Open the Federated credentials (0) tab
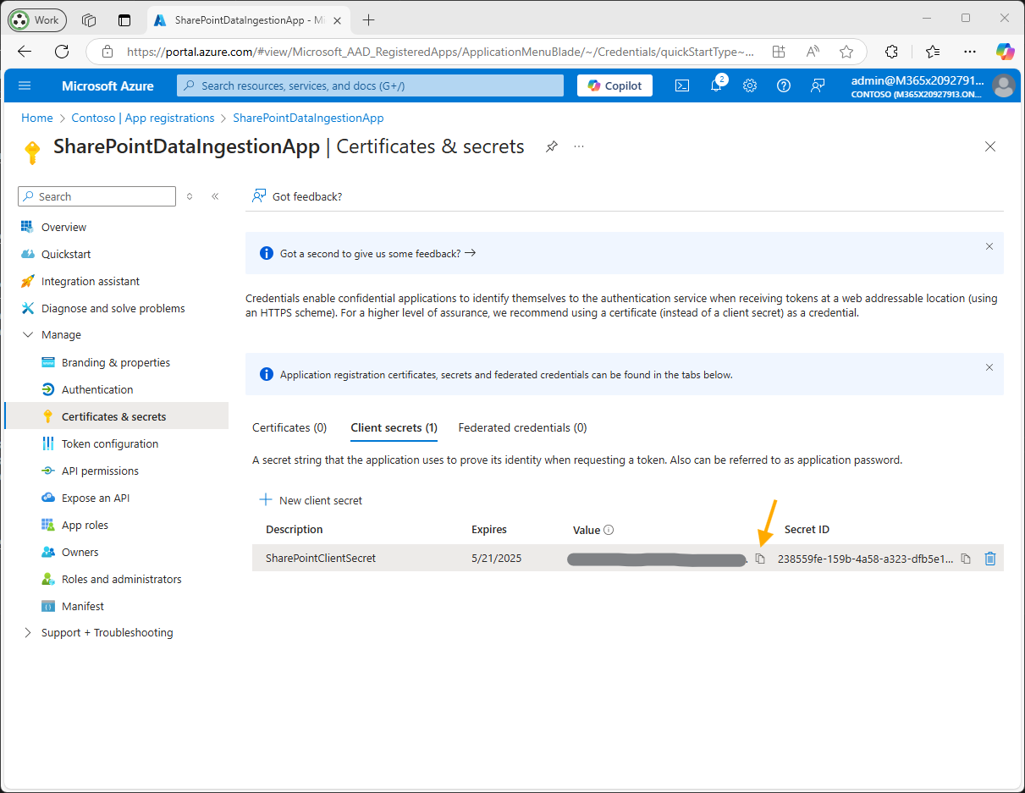Image resolution: width=1025 pixels, height=793 pixels. 522,428
